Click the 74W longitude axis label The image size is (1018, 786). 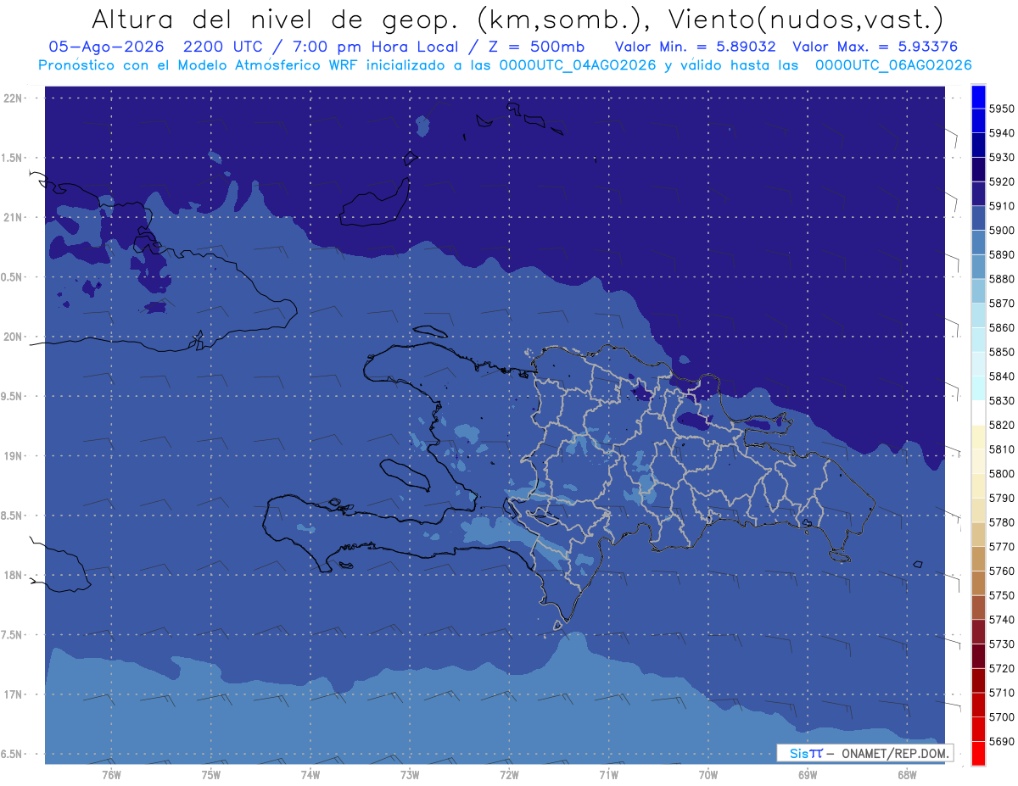[310, 774]
